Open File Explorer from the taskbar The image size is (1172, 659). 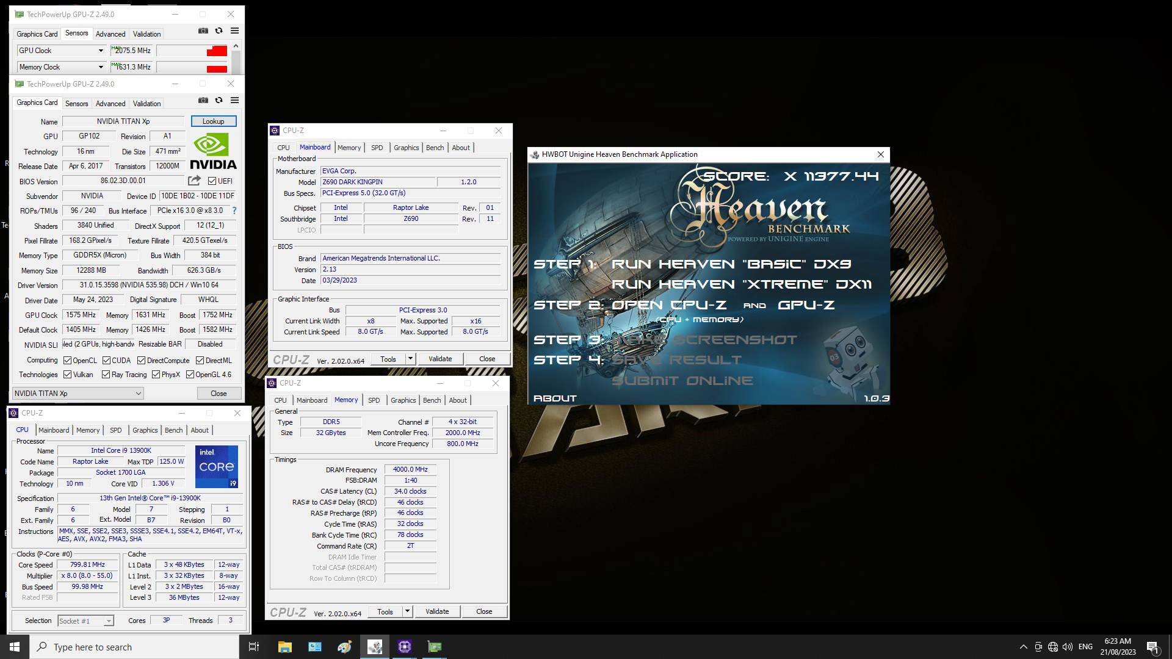(x=284, y=647)
